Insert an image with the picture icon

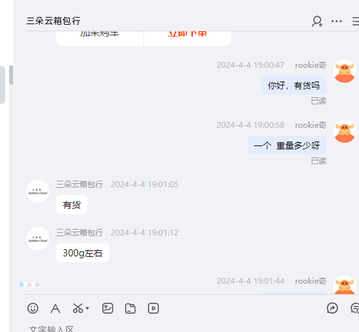[108, 308]
